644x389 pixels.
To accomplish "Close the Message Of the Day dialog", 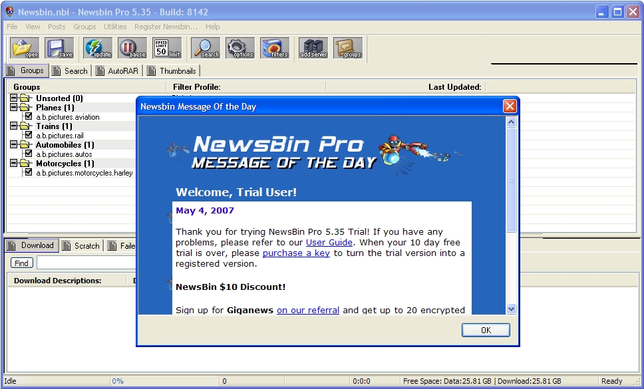I will point(510,106).
